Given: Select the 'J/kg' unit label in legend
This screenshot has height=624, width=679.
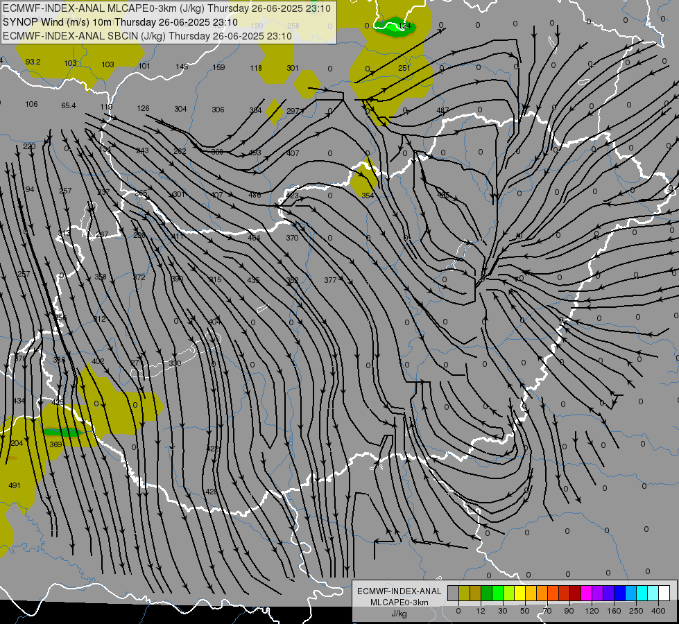Looking at the screenshot, I should point(399,614).
